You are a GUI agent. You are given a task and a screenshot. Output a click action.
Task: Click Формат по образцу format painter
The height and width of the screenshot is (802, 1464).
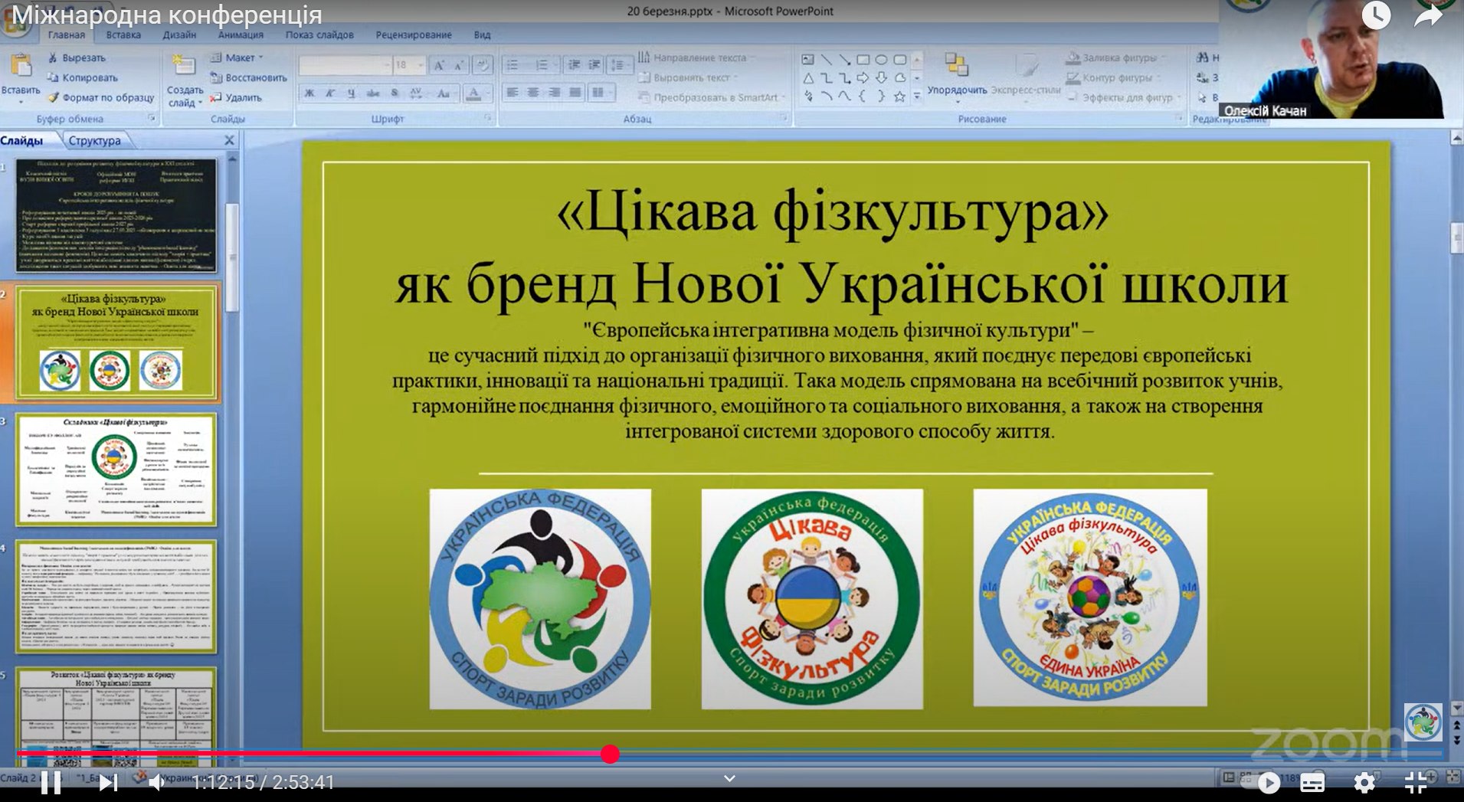(x=101, y=98)
